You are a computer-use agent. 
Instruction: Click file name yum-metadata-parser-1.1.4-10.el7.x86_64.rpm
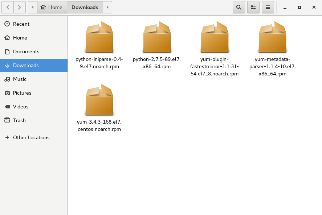click(x=273, y=66)
